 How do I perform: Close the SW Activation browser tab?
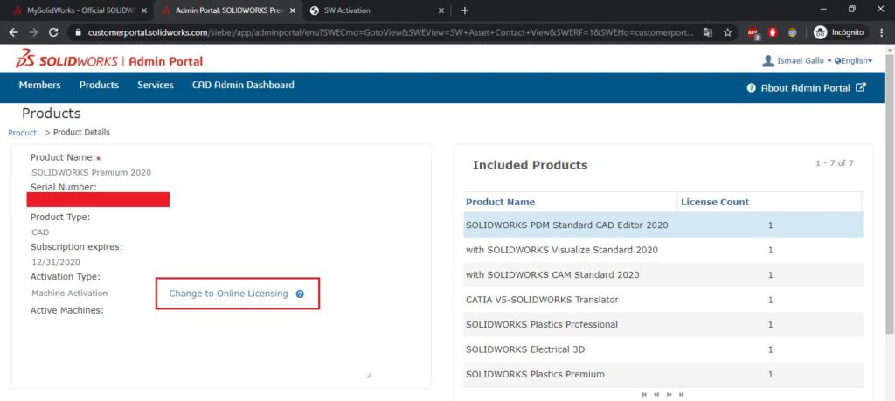(441, 10)
